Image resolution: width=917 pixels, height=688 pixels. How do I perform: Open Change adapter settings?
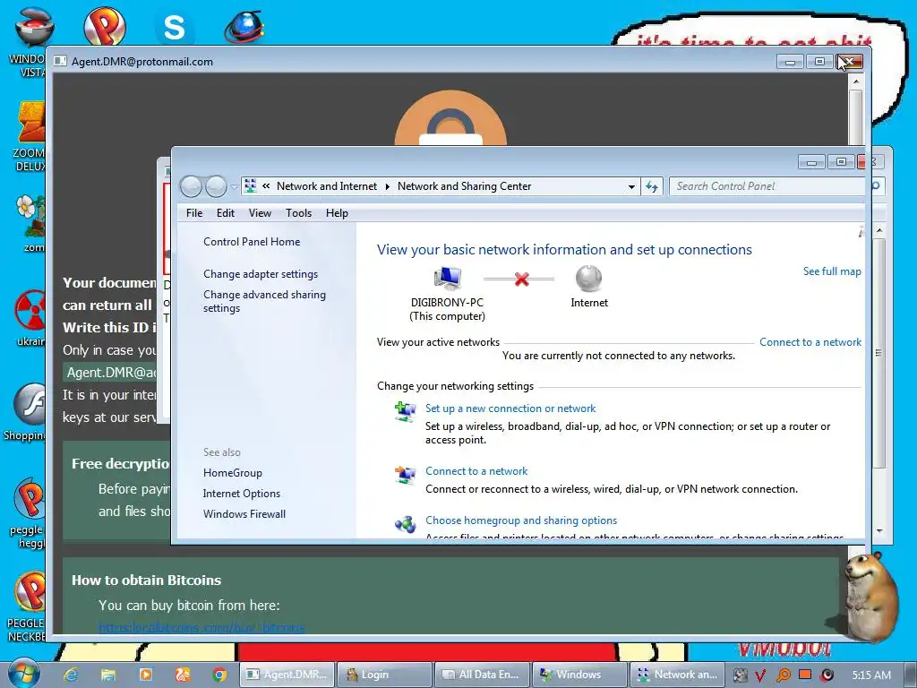tap(261, 274)
